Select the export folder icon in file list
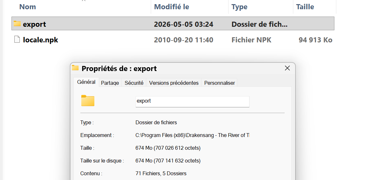The image size is (365, 180). tap(17, 24)
